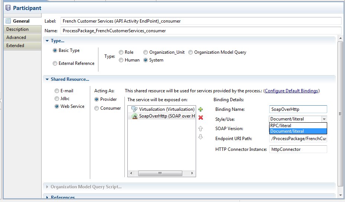Screen dimensions: 345x202
Task: Click the Binding Name field
Action: click(x=298, y=109)
